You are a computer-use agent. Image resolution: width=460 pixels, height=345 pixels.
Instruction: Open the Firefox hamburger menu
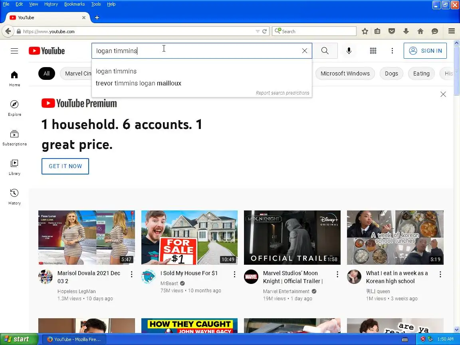click(452, 31)
